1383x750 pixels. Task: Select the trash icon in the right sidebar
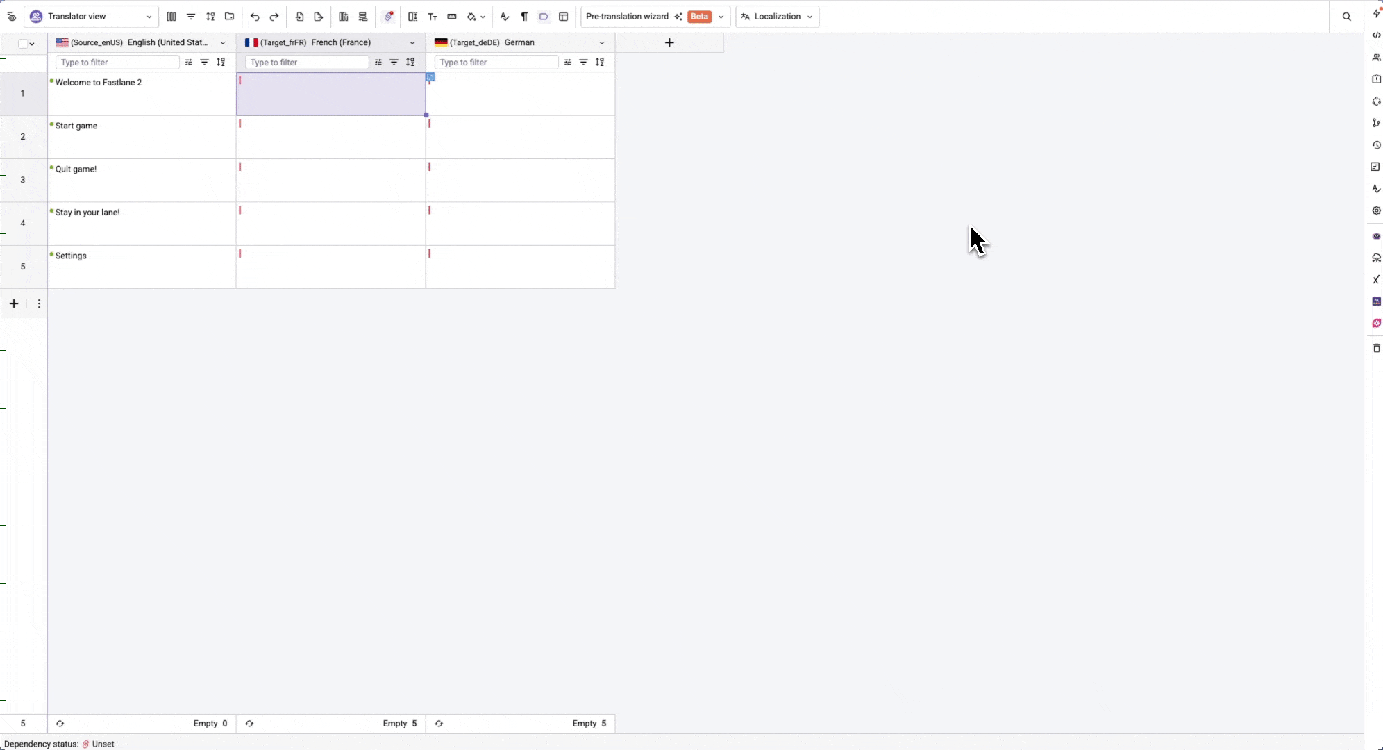click(1377, 348)
